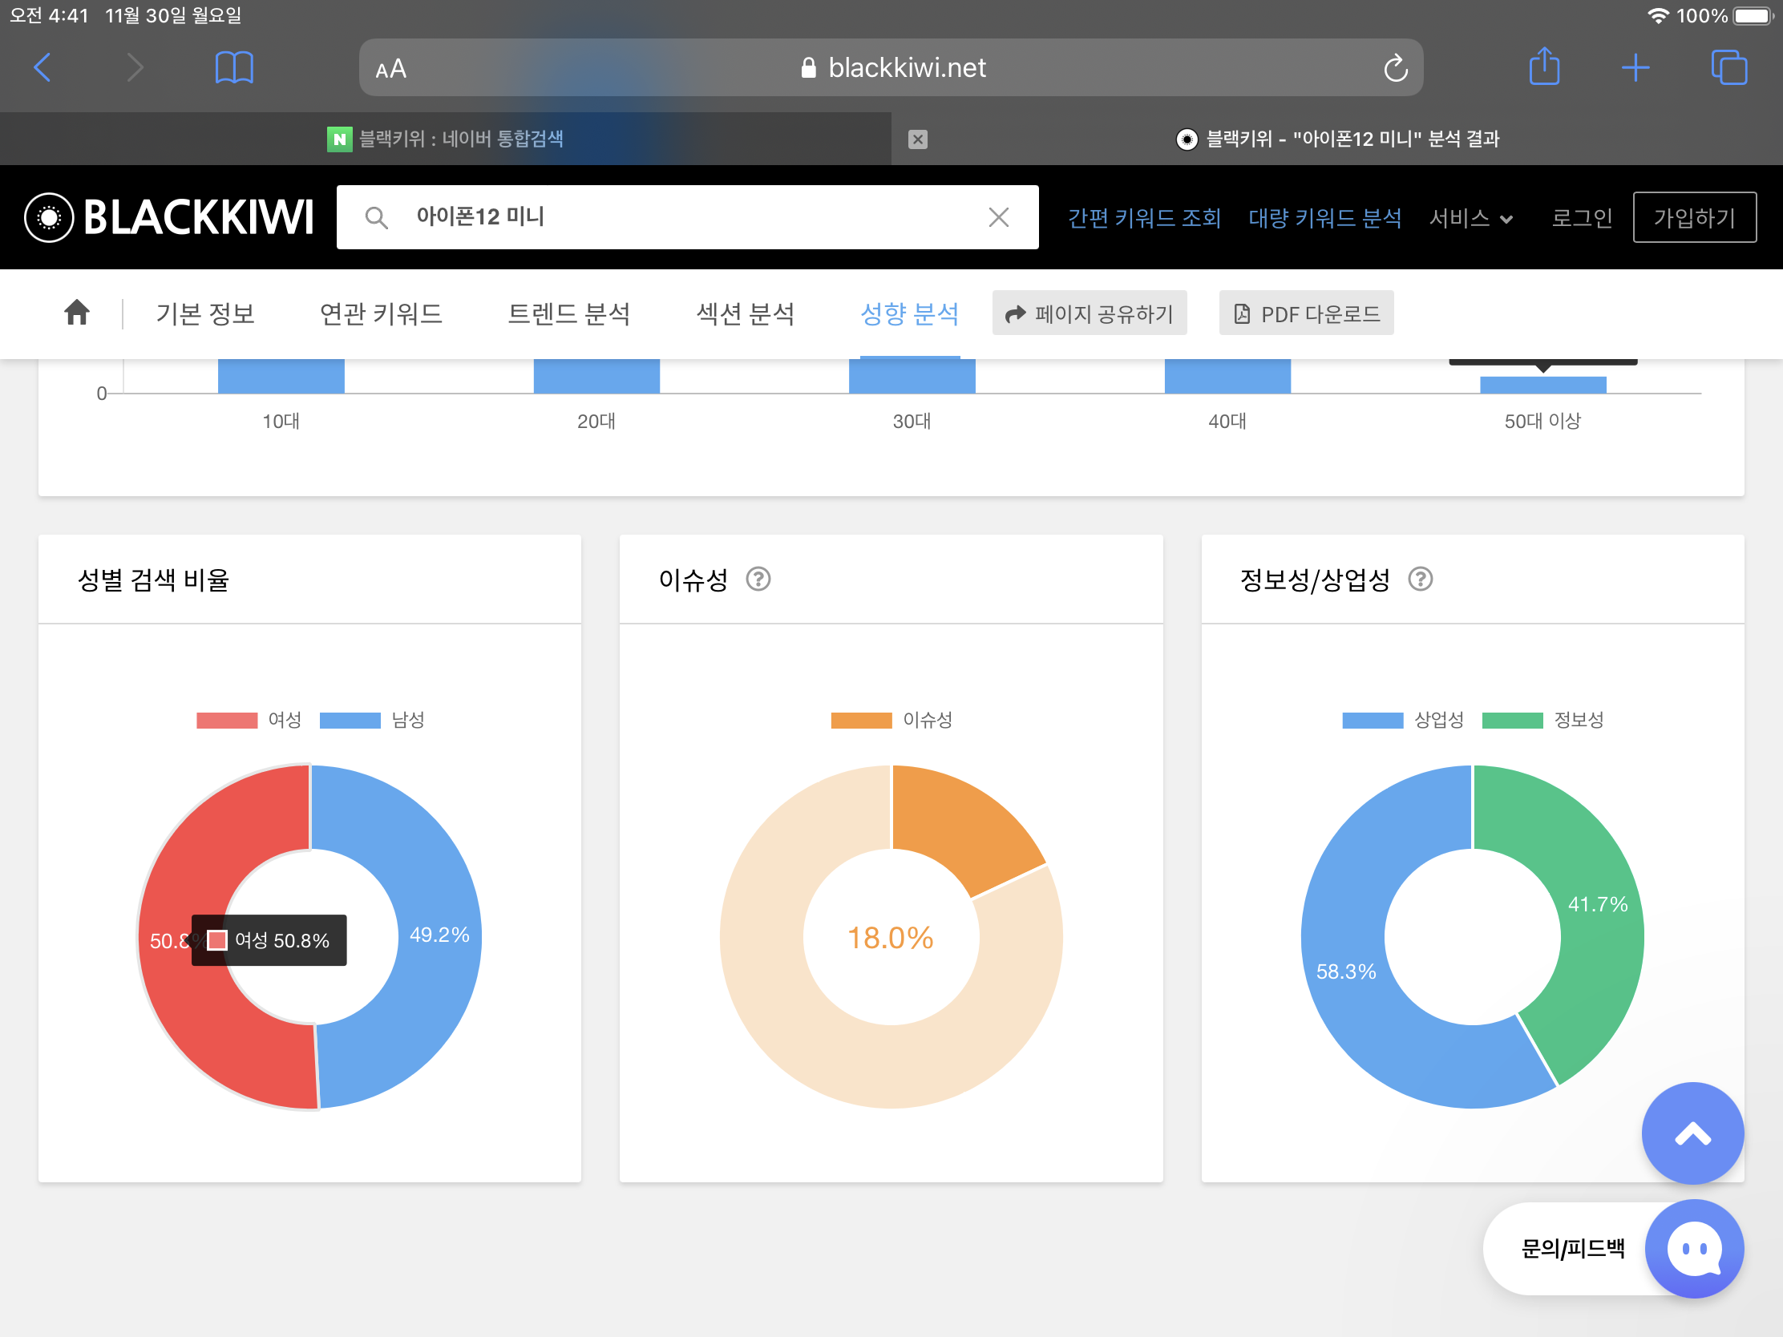Toggle the 남성 legend item in the gender chart
1783x1337 pixels.
click(x=373, y=720)
